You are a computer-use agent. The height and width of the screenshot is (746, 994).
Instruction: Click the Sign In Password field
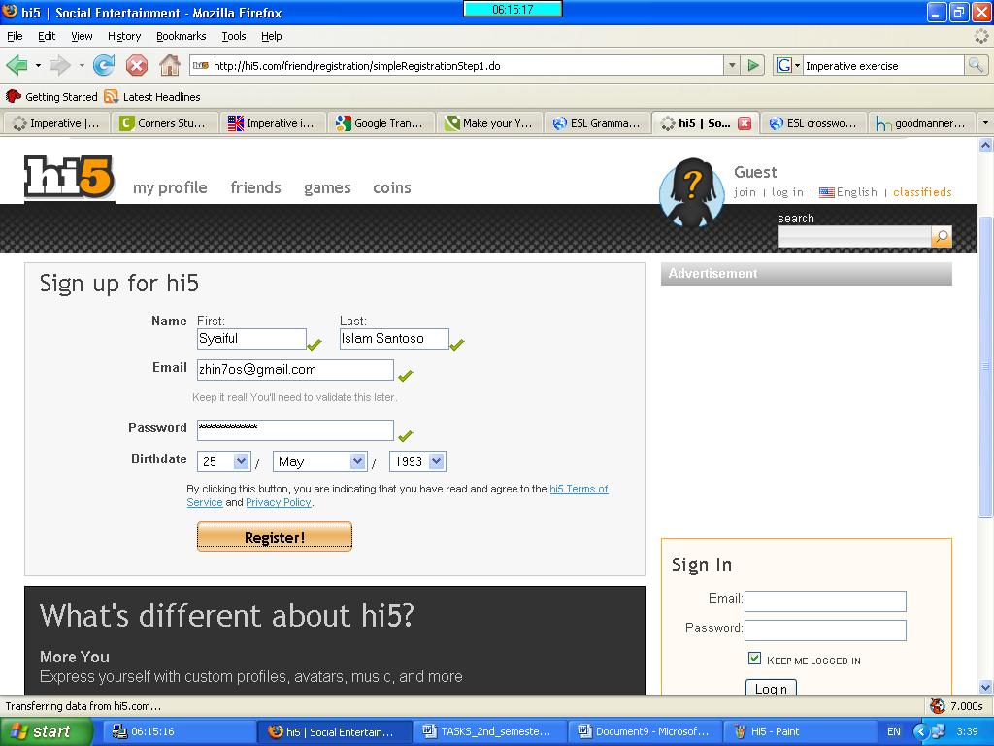[x=825, y=629]
